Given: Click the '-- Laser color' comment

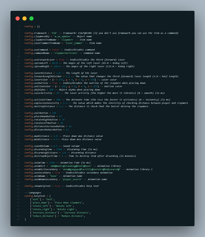Looking at the screenshot, I should click(107, 80).
